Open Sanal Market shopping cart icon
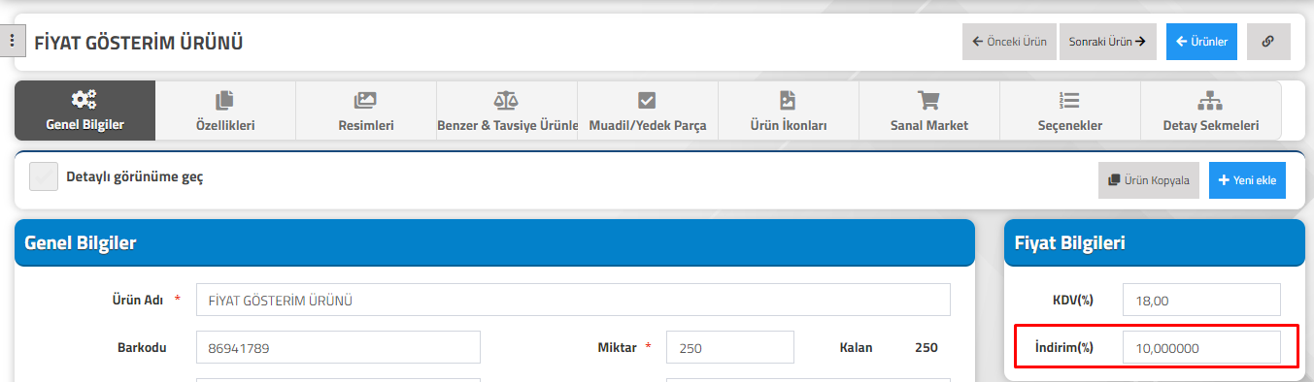 [x=929, y=100]
